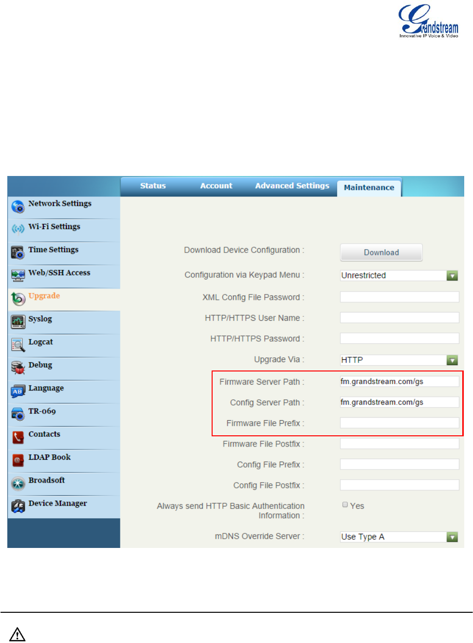
Task: Open the Syslog page link
Action: click(40, 319)
